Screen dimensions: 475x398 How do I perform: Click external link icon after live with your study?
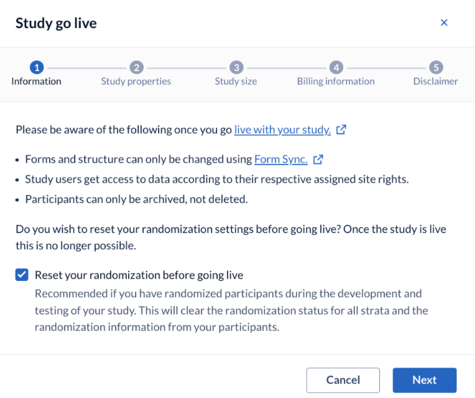tap(341, 130)
